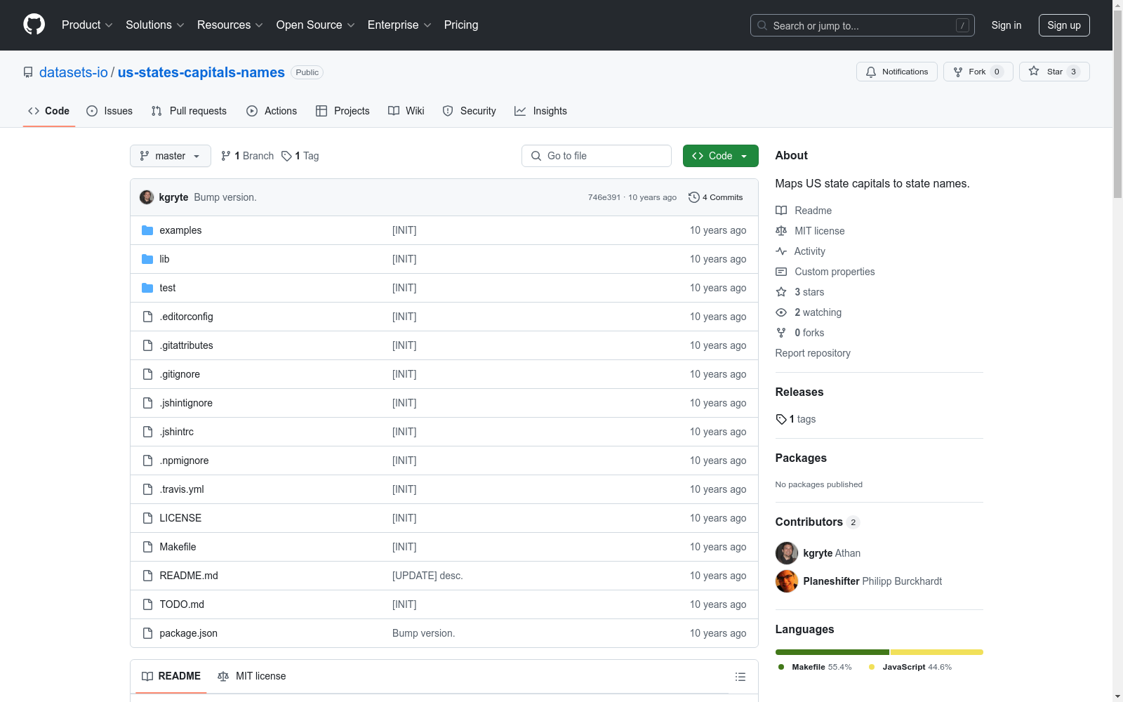This screenshot has width=1123, height=702.
Task: Click the Sign in link
Action: [x=1006, y=25]
